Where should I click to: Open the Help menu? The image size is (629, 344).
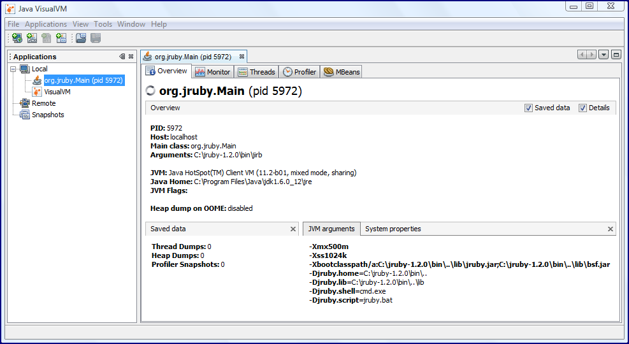click(x=159, y=24)
